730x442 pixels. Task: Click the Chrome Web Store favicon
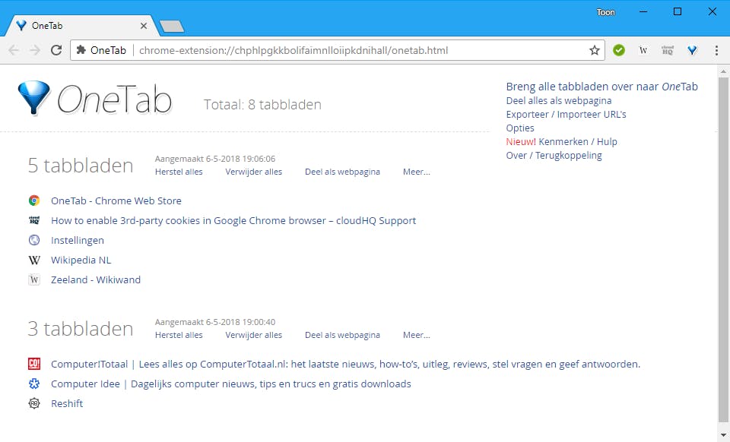click(34, 200)
